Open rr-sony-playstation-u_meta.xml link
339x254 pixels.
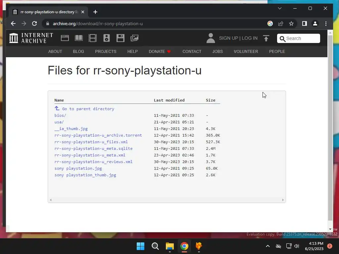point(90,155)
